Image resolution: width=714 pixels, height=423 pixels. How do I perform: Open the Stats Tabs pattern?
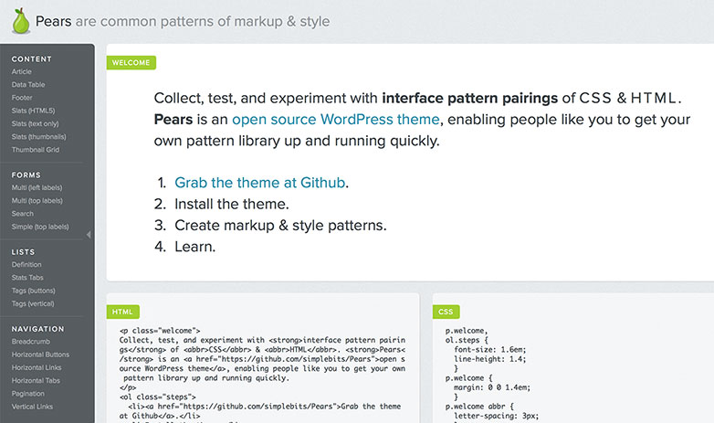click(x=27, y=278)
